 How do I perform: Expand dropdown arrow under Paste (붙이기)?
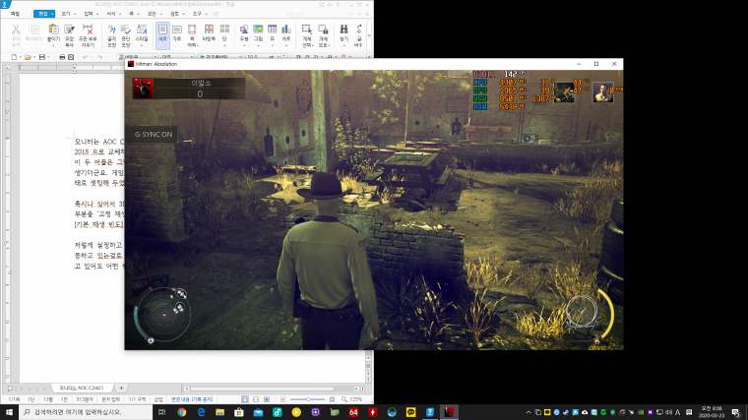pyautogui.click(x=53, y=46)
